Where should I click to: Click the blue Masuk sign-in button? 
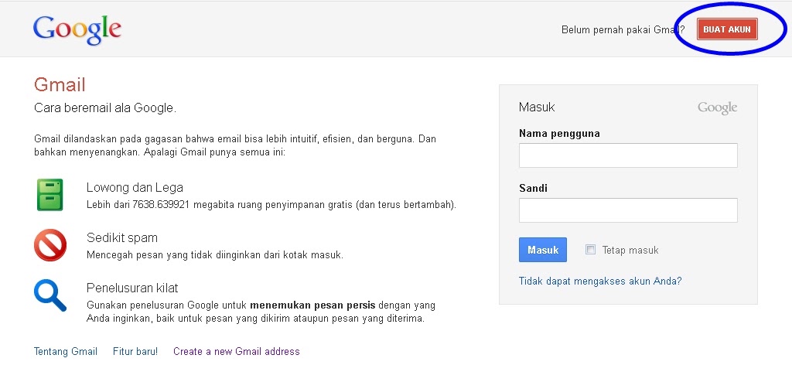point(542,250)
